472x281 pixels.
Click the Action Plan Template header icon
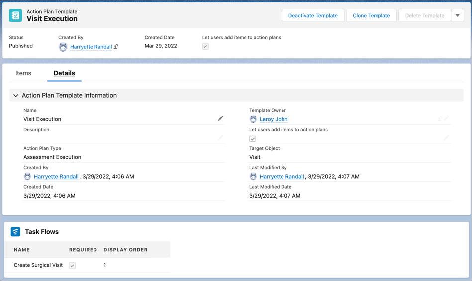coord(15,15)
